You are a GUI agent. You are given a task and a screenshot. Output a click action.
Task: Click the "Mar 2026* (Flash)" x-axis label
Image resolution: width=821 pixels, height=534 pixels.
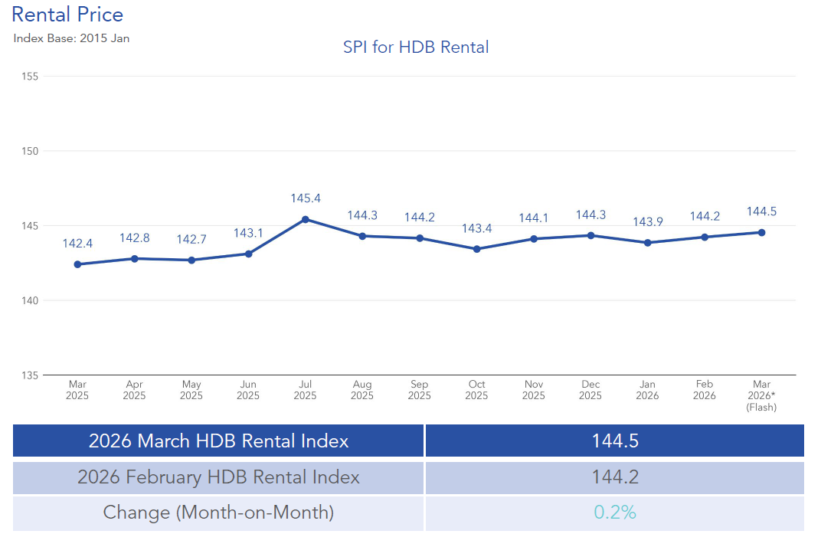tap(761, 396)
